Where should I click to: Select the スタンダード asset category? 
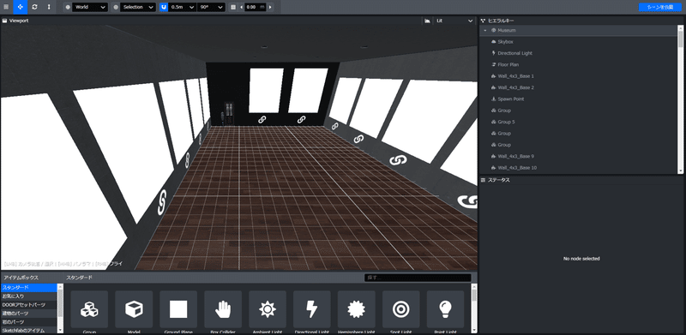[28, 287]
